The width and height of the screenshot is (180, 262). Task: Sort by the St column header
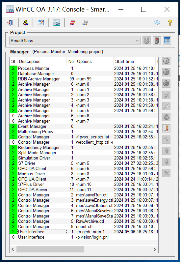13,62
